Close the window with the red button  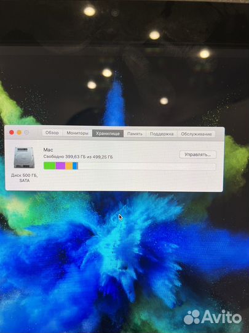click(12, 133)
